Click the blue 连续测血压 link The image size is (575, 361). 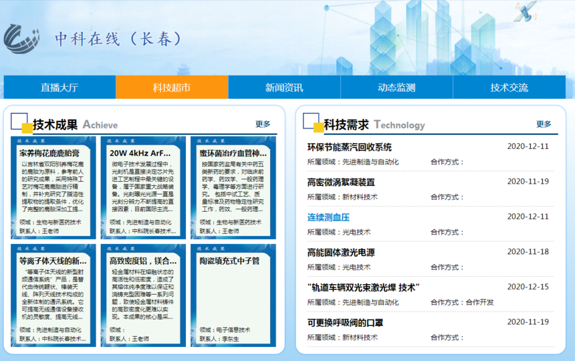coord(328,217)
